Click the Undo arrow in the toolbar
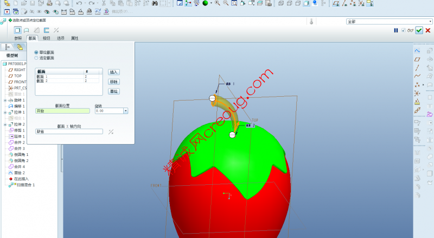The width and height of the screenshot is (434, 238). [x=79, y=3]
